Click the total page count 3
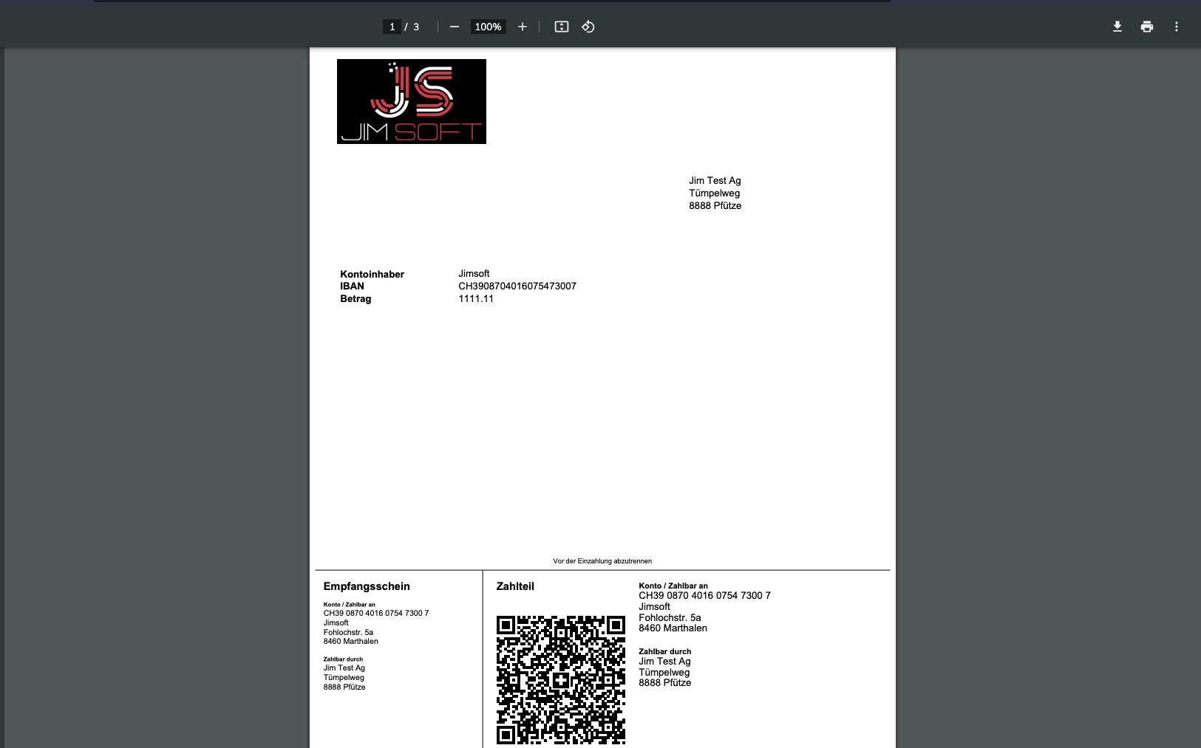The image size is (1201, 748). coord(416,27)
